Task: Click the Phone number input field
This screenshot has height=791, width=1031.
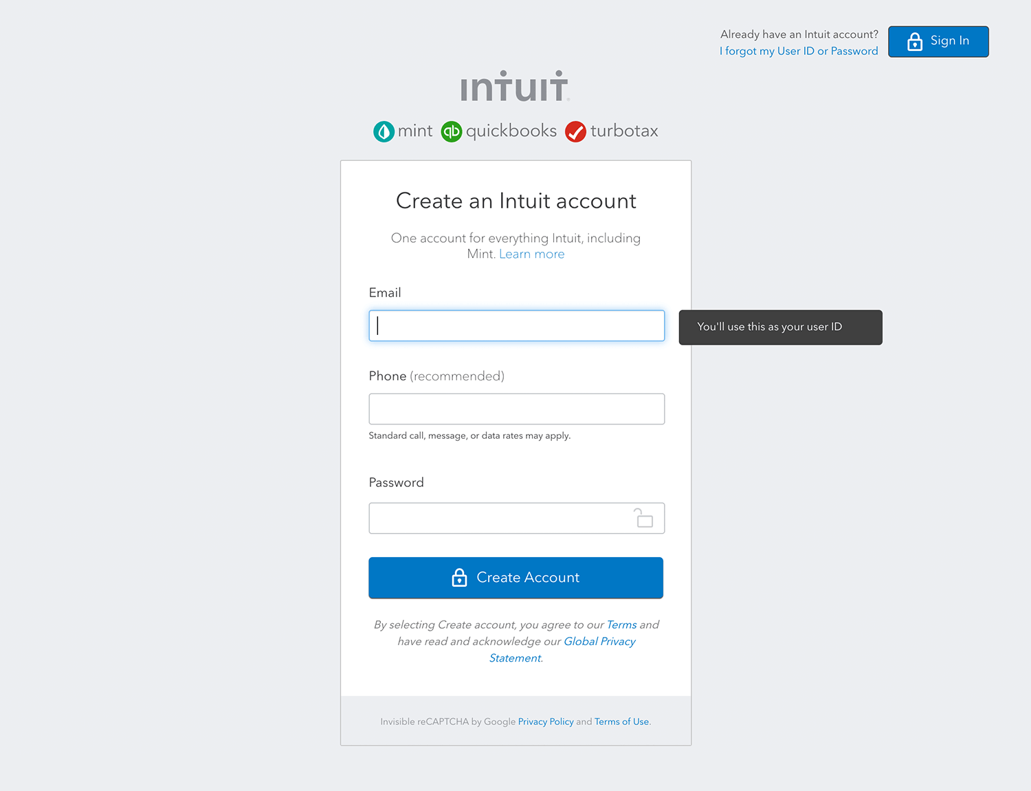Action: [x=516, y=409]
